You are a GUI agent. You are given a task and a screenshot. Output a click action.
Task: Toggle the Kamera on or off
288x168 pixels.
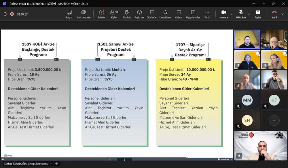(x=223, y=14)
